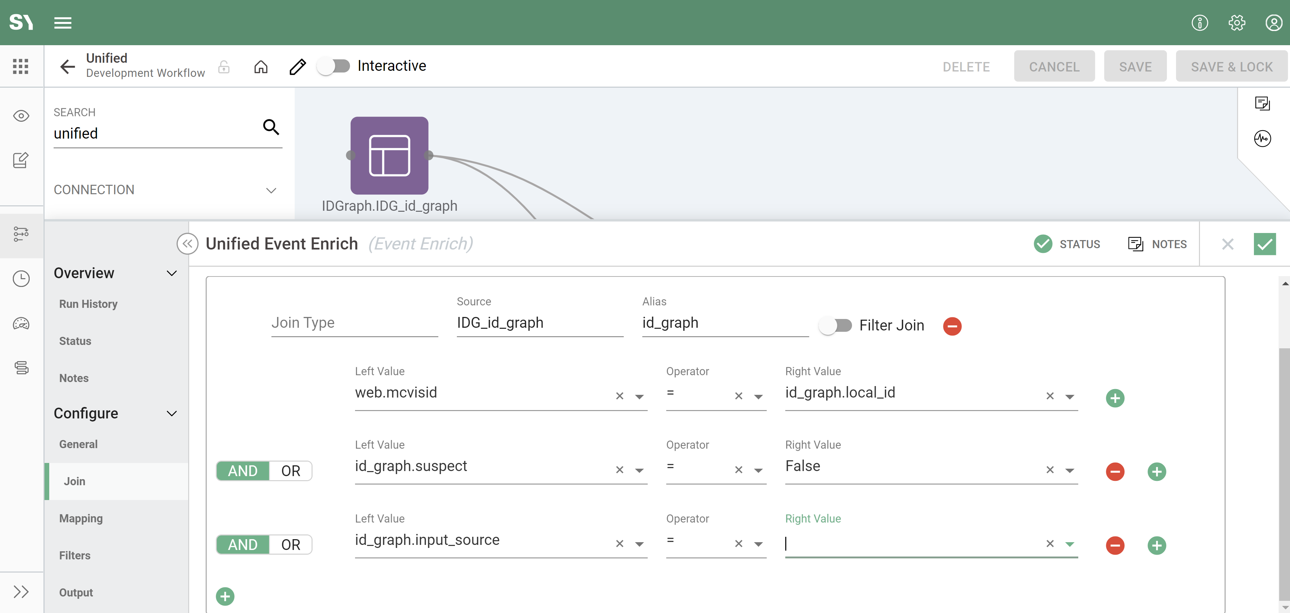Go to Run History
This screenshot has height=613, width=1290.
tap(88, 304)
